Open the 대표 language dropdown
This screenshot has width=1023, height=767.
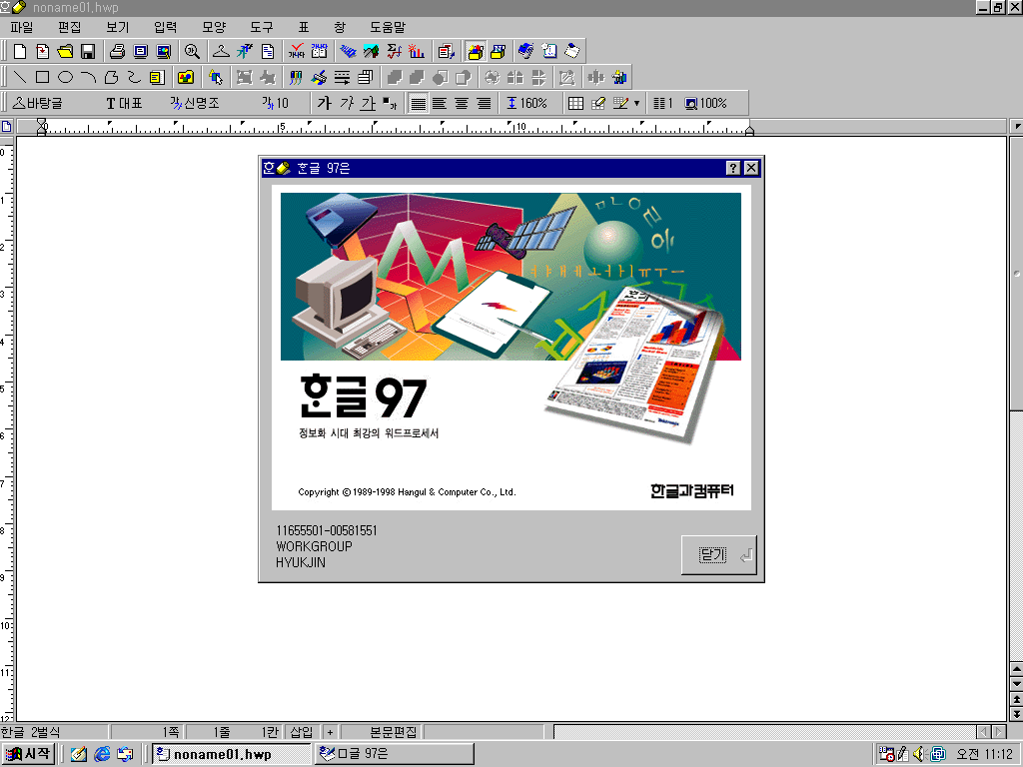pos(124,103)
